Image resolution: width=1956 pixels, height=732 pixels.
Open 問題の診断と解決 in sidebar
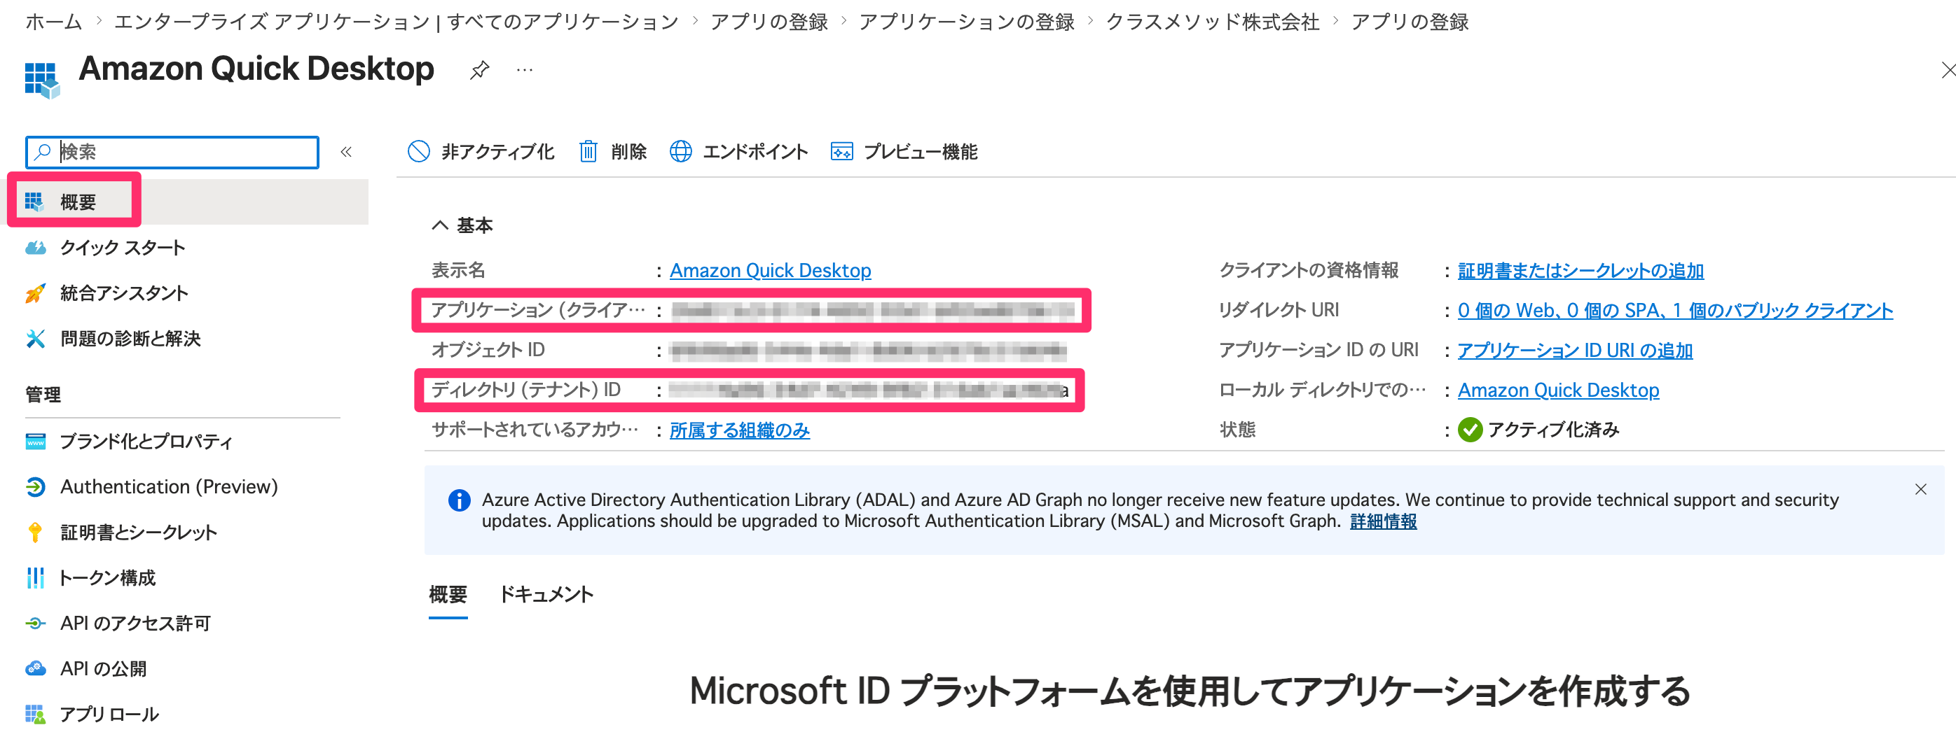pos(130,338)
